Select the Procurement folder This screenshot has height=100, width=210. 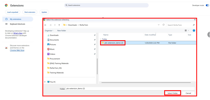[x=55, y=59]
